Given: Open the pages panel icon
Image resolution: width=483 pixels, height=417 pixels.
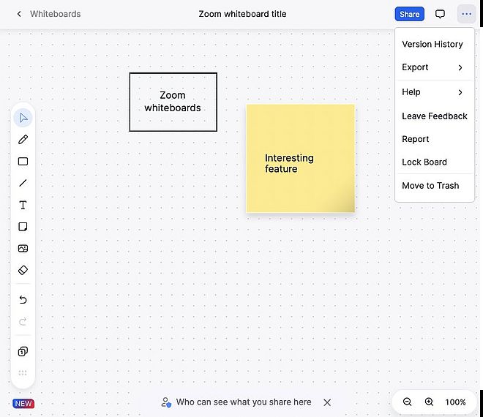Looking at the screenshot, I should pos(23,351).
